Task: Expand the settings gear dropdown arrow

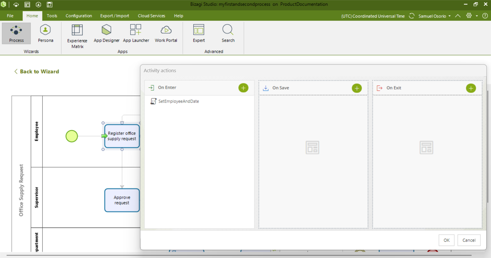Action: point(477,16)
